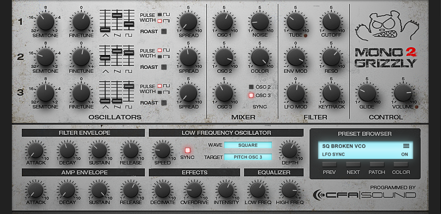Click oscillator 2 SEMITONE knob
Screen dimensions: 441x214
(x=45, y=57)
